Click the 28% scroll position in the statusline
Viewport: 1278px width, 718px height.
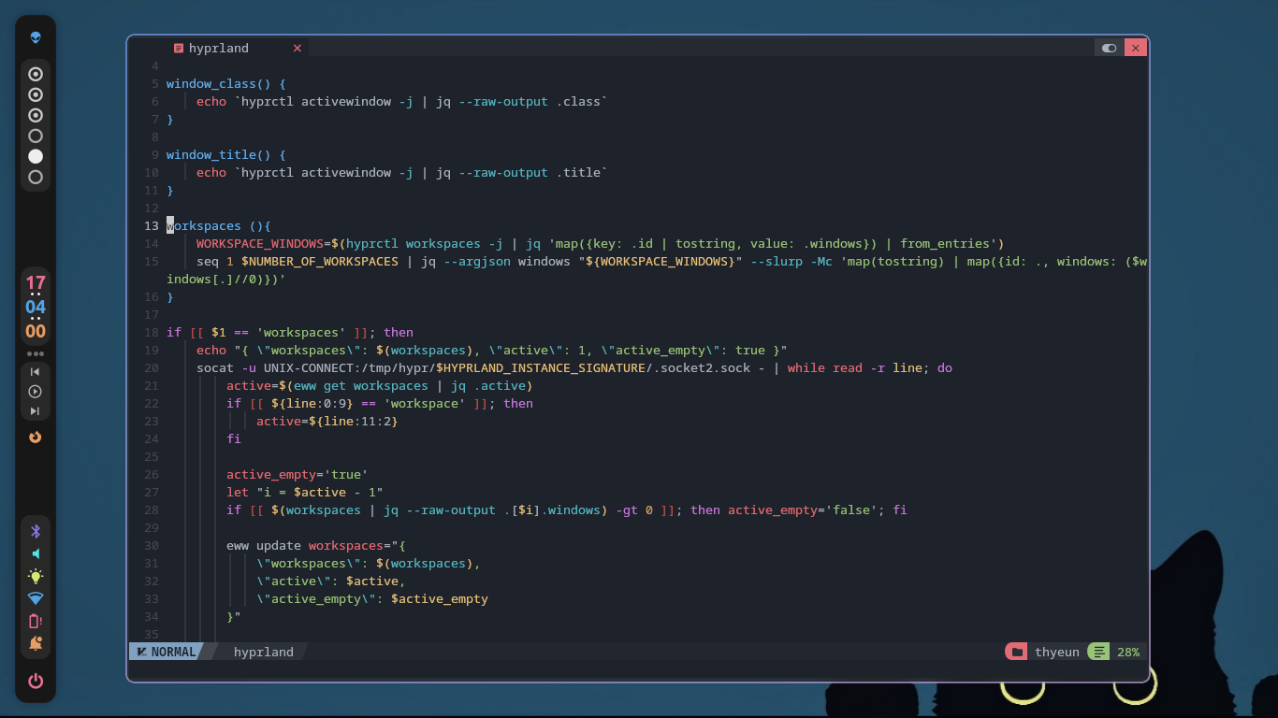1128,652
